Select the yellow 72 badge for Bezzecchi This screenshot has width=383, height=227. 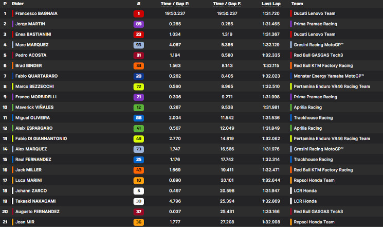point(138,86)
